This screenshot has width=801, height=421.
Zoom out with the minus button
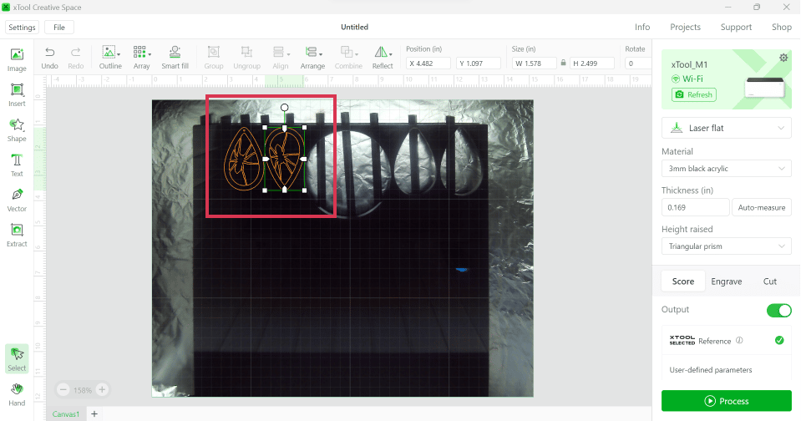(63, 390)
